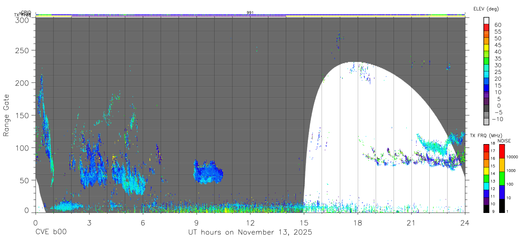Click the orange-yellow swatch in NOISE bar
Screen dimensions: 523x241
(501, 164)
